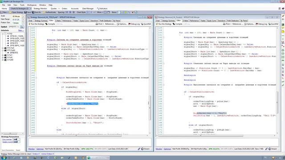Open the Data Range dropdown
The width and height of the screenshot is (285, 160).
pos(23,20)
